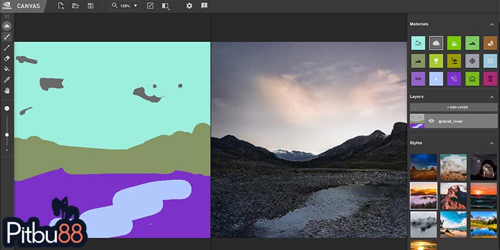This screenshot has width=500, height=250.
Task: Select the Paint Bucket fill tool
Action: [x=7, y=69]
